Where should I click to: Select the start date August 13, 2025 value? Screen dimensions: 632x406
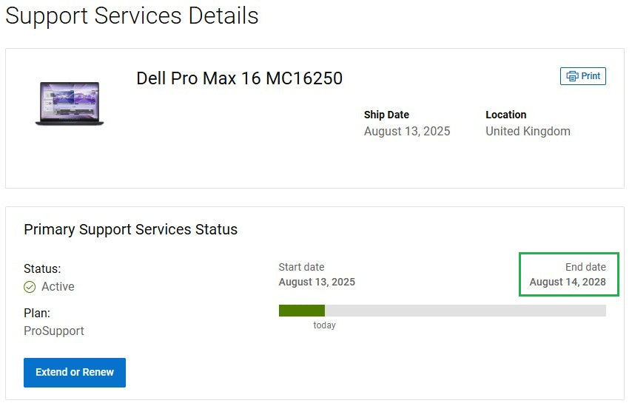pyautogui.click(x=317, y=282)
